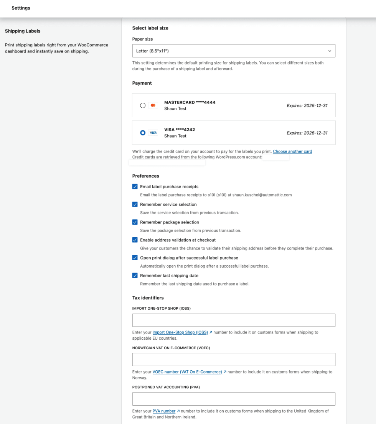
Task: Uncheck Open print dialog after label purchase
Action: (x=135, y=258)
